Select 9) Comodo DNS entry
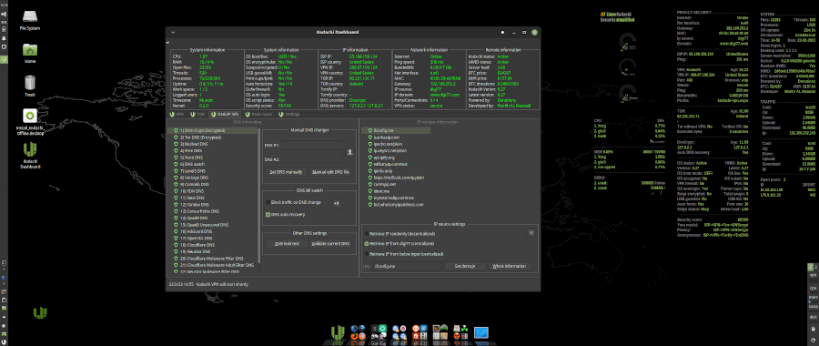 [x=195, y=185]
